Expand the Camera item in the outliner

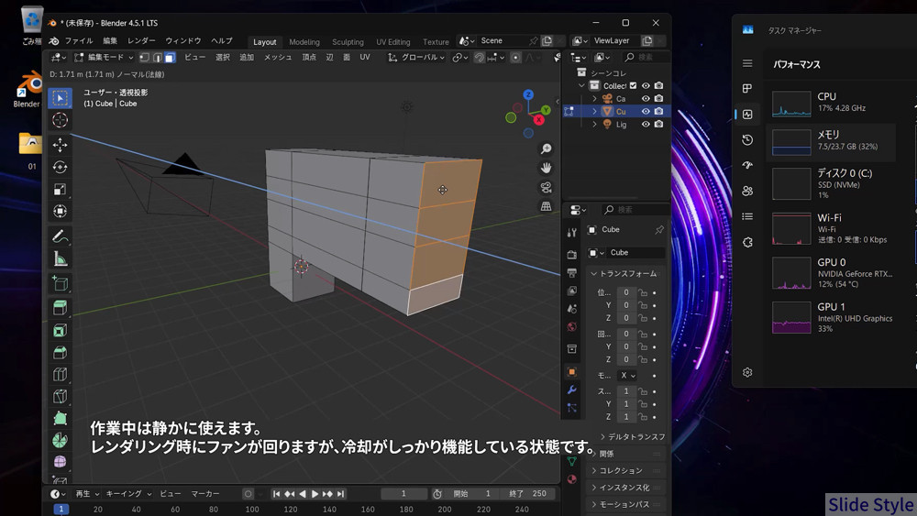coord(594,98)
